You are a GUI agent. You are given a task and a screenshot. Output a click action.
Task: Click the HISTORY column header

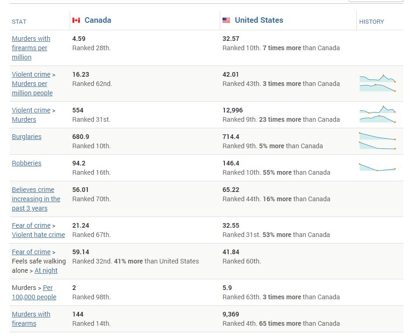(x=372, y=22)
